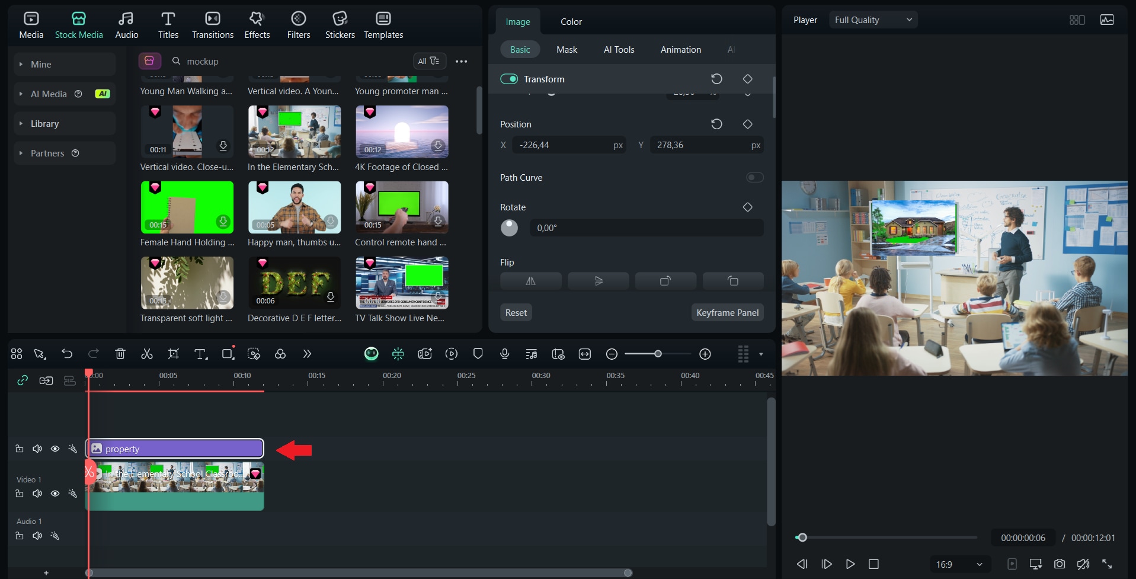Open the Keyframe Panel button
1136x579 pixels.
click(x=727, y=312)
